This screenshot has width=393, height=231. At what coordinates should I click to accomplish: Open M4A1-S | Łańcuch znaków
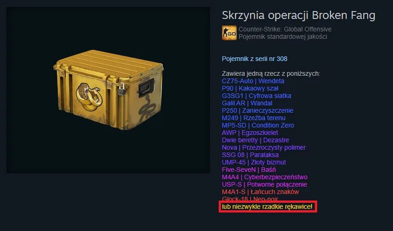260,192
